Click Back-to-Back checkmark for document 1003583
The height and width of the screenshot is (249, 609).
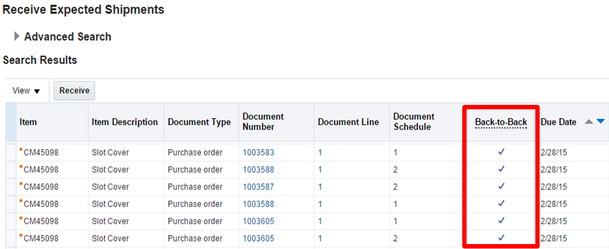pyautogui.click(x=501, y=151)
